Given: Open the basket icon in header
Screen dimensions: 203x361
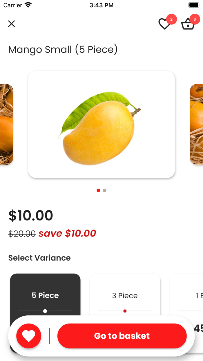Looking at the screenshot, I should 188,24.
